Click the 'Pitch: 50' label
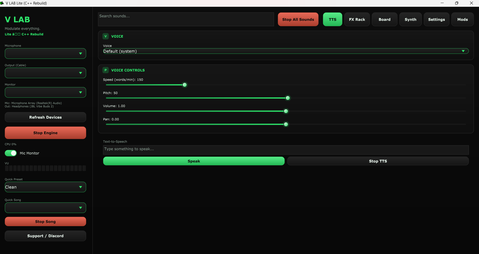 [110, 93]
